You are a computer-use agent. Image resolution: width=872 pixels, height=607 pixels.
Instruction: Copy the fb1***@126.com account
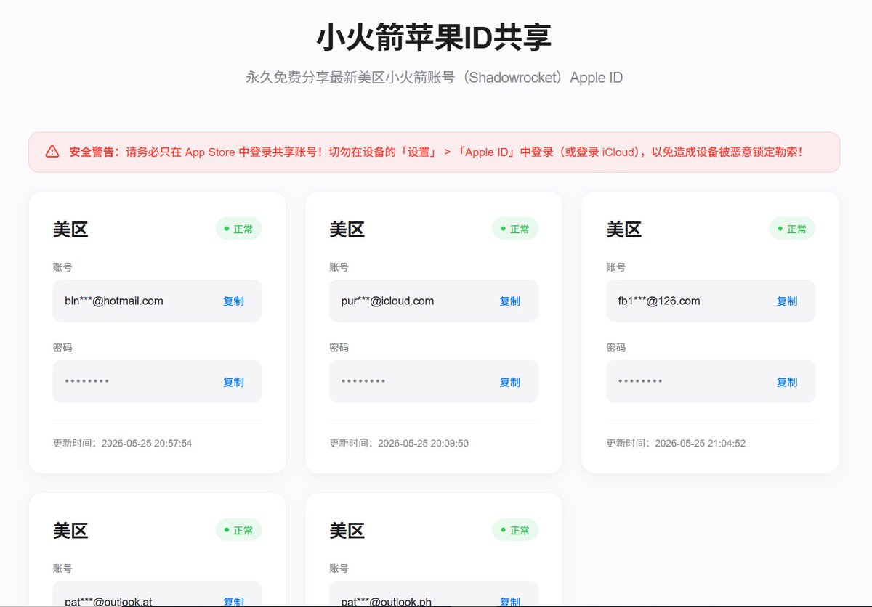pyautogui.click(x=787, y=301)
